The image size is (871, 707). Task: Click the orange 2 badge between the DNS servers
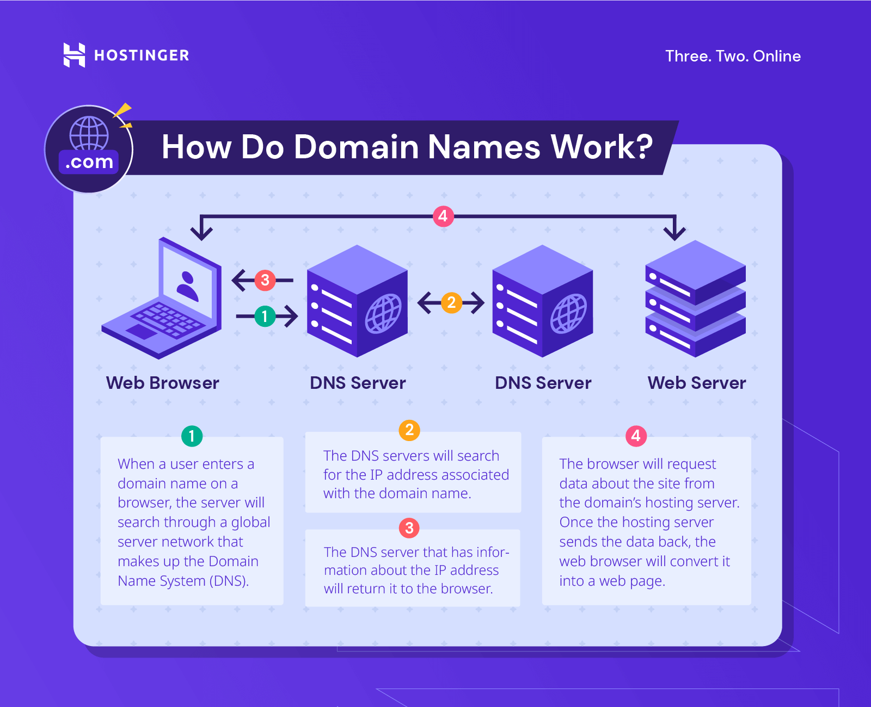pos(451,302)
